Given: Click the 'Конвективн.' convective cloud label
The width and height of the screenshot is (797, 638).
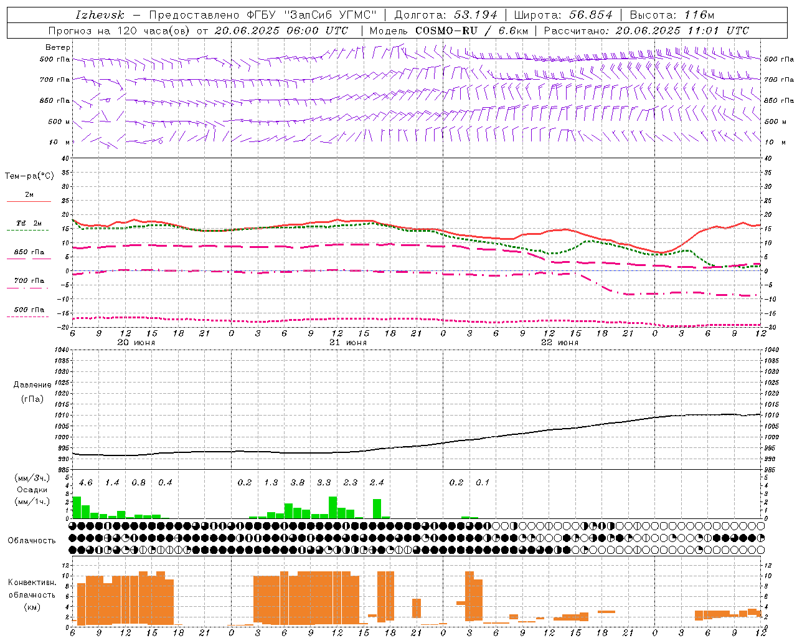Looking at the screenshot, I should (32, 583).
